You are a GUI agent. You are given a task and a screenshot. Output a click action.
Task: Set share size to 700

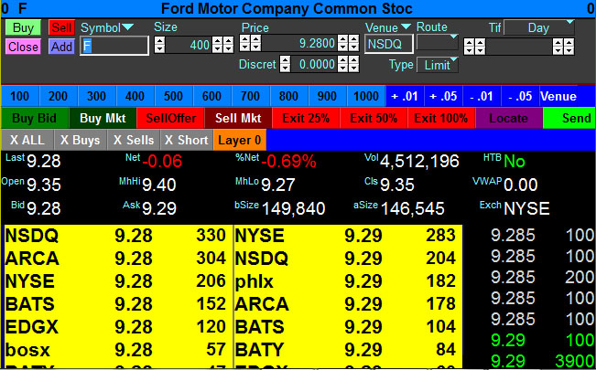tap(251, 96)
